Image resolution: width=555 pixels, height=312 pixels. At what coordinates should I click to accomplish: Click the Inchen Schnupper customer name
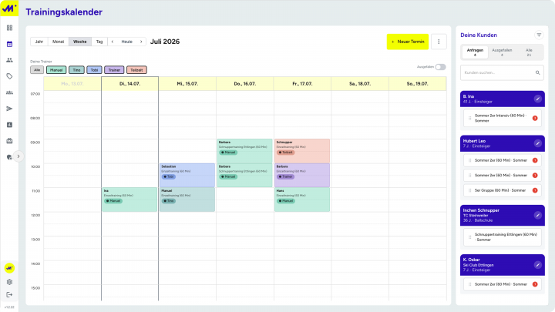481,210
